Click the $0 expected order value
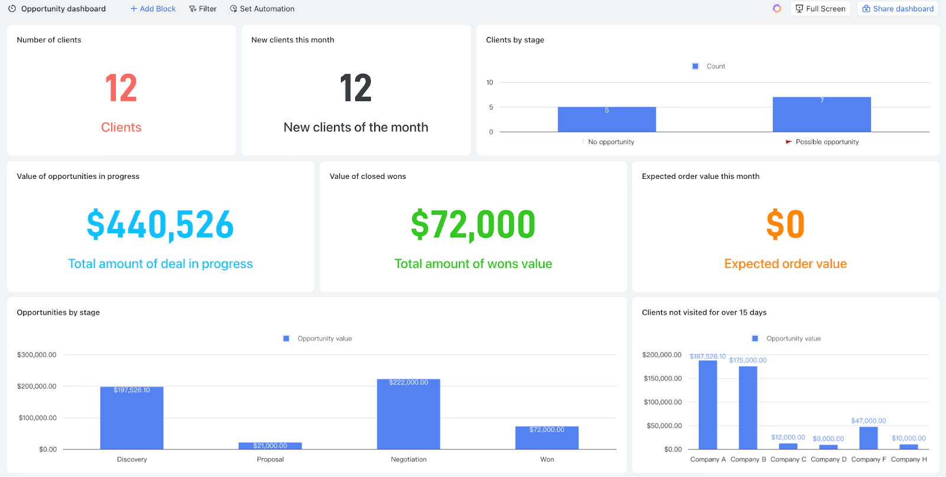This screenshot has height=477, width=946. [785, 224]
